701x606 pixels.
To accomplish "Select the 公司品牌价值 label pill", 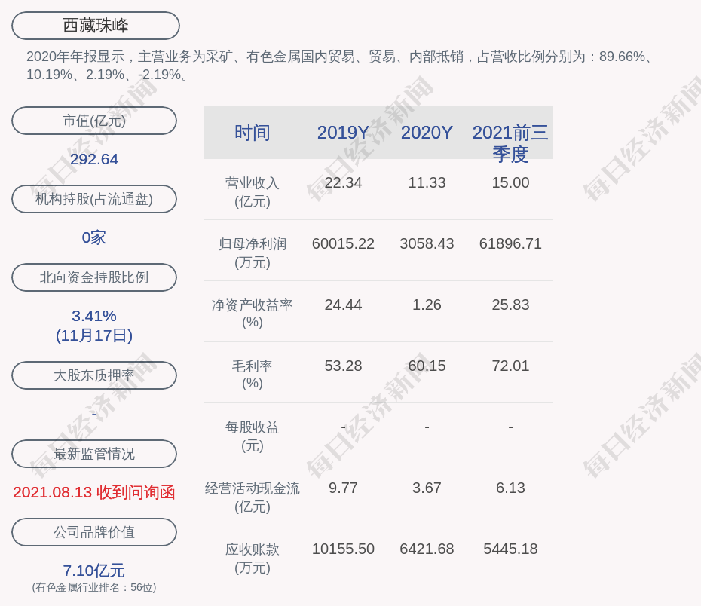I will [94, 532].
